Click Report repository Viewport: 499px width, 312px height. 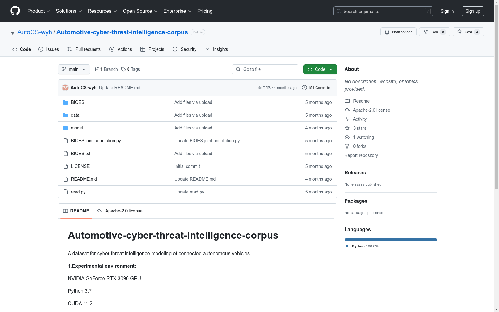[x=361, y=155]
